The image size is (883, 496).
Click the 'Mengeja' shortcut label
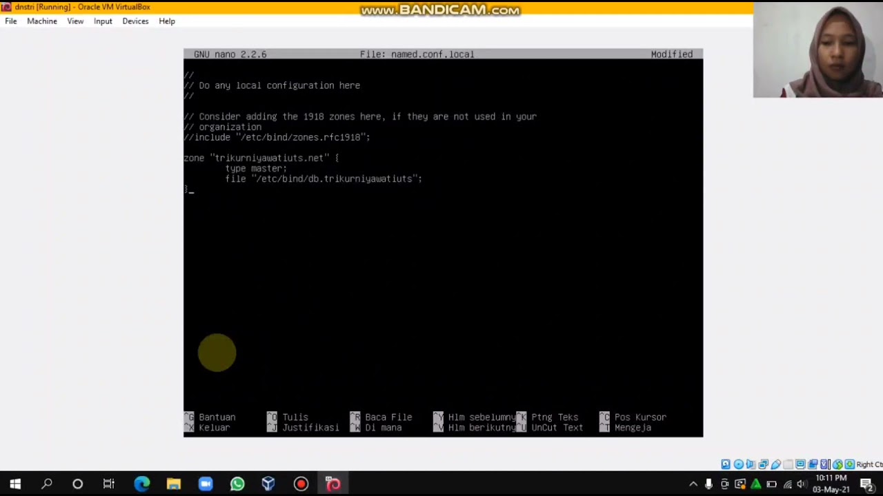tap(633, 428)
